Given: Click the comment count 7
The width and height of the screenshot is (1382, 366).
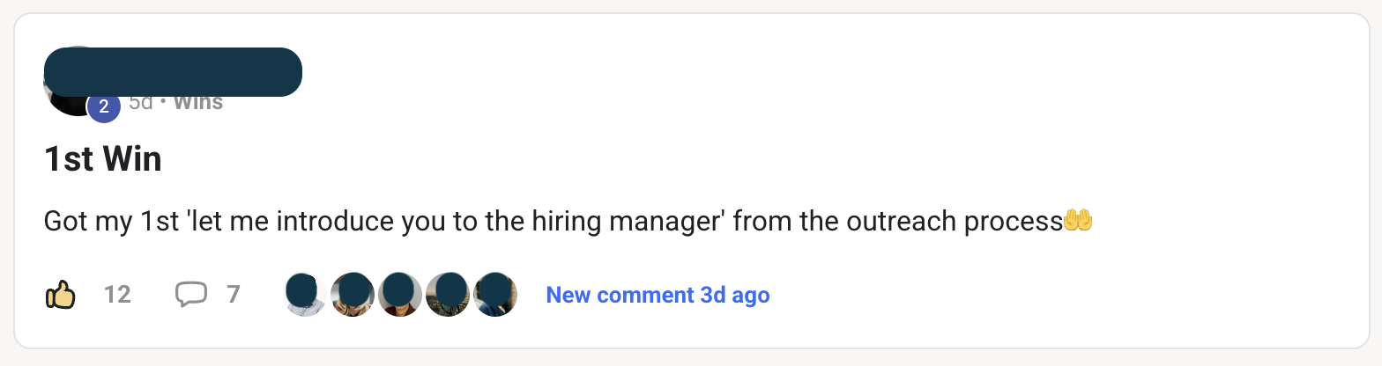Looking at the screenshot, I should tap(233, 295).
